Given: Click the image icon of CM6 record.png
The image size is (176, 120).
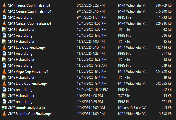Looking at the screenshot, I should 4,90.
